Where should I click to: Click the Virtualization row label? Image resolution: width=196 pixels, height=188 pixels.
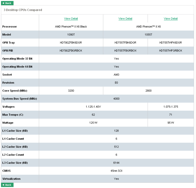(x=11, y=179)
